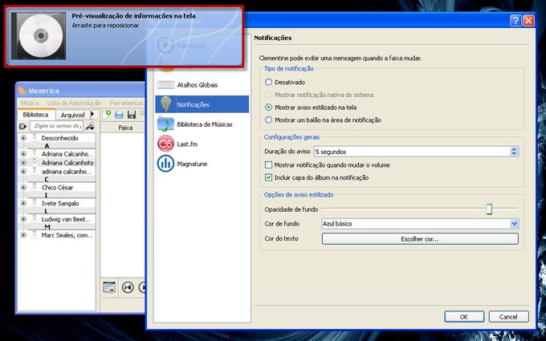Select Mostrar um balão na área de notificação
This screenshot has height=341, width=546.
coord(268,120)
